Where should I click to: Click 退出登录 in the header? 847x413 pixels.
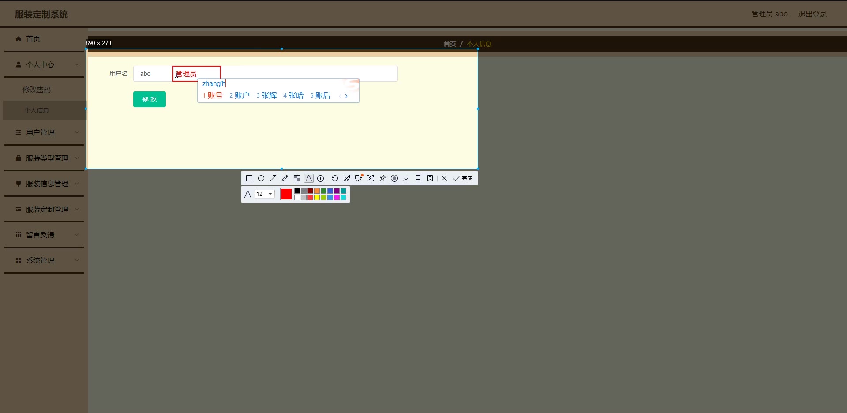click(813, 14)
